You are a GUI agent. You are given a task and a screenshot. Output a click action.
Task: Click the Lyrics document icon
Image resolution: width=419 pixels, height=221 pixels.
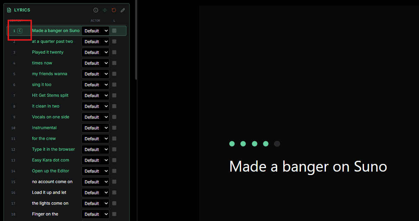click(x=9, y=10)
